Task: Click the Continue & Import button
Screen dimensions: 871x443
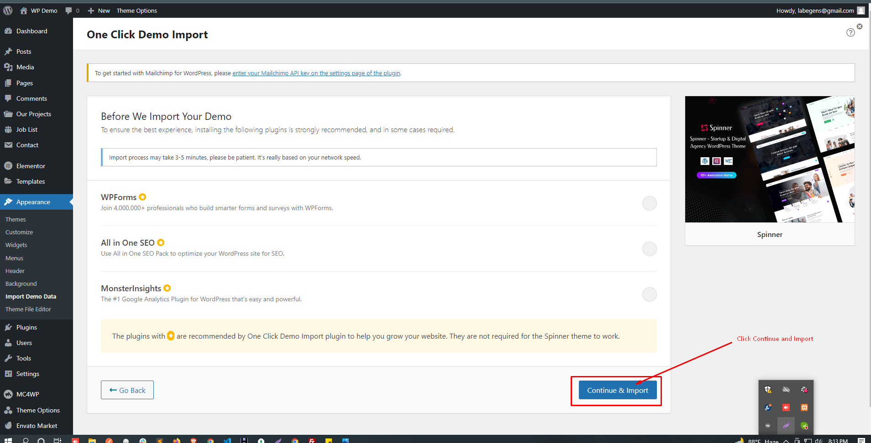Action: [x=618, y=390]
